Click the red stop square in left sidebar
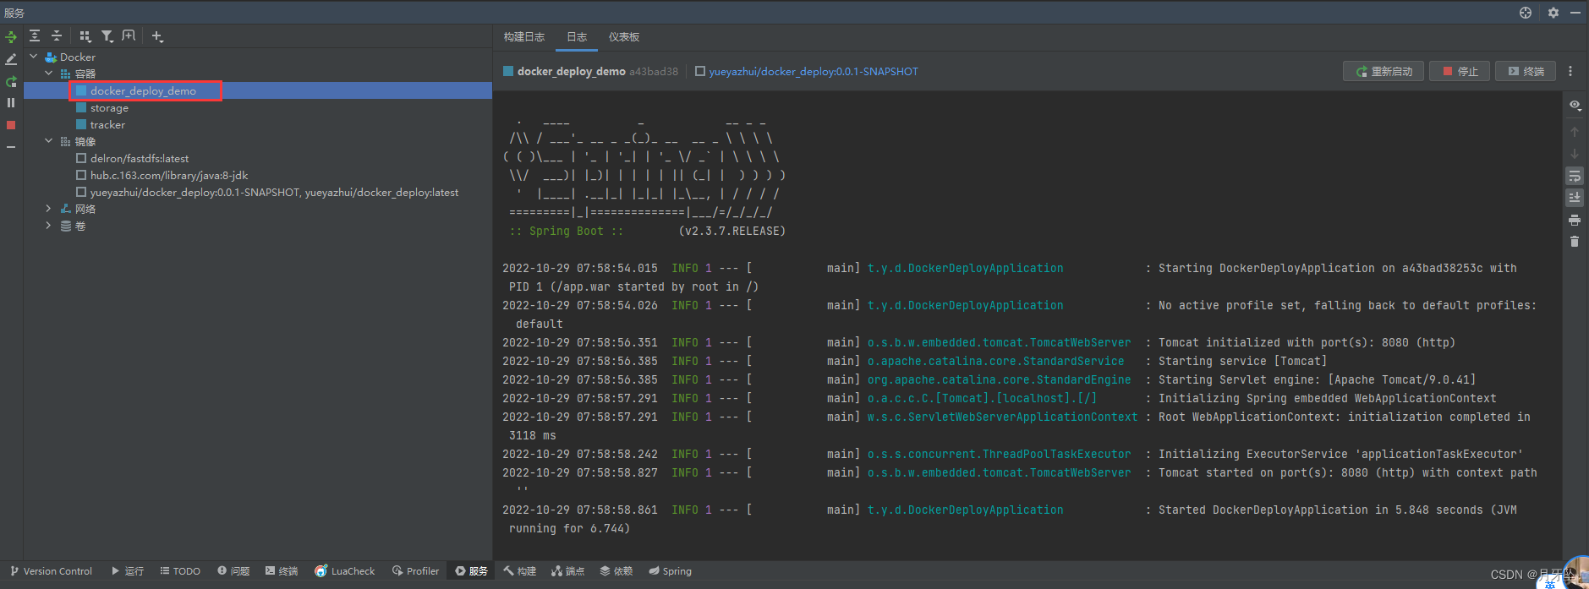 pyautogui.click(x=11, y=125)
